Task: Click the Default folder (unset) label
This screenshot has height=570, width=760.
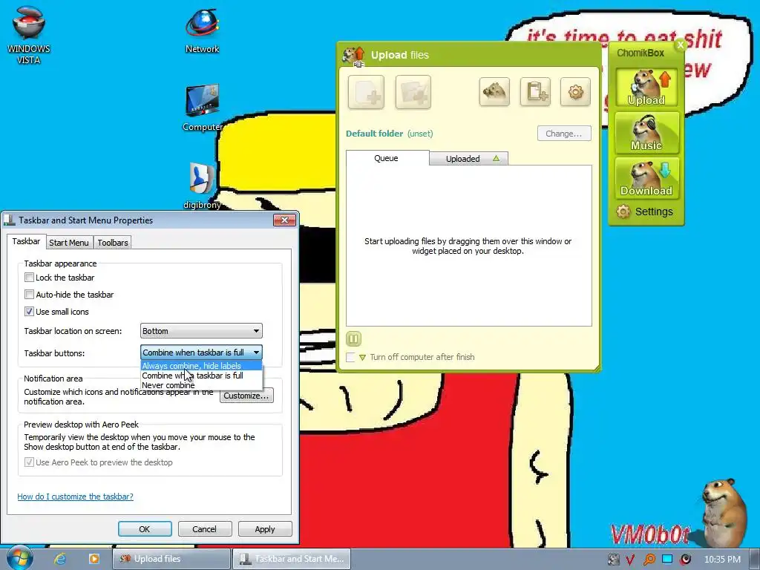Action: (389, 134)
